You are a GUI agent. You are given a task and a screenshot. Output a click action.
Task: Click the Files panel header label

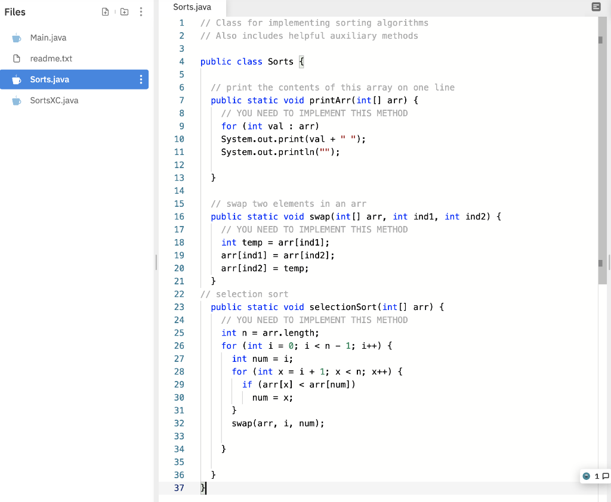pos(15,11)
